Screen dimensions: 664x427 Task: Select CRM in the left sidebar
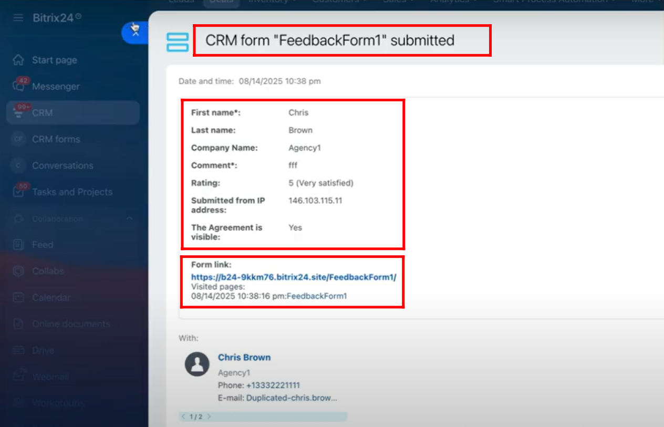(x=73, y=112)
